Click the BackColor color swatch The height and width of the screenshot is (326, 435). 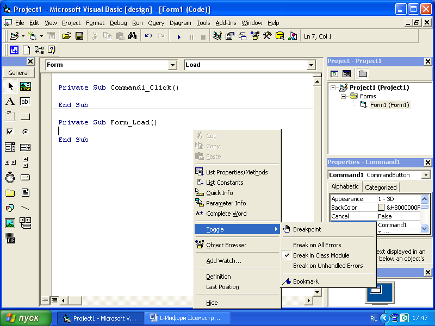coord(381,208)
